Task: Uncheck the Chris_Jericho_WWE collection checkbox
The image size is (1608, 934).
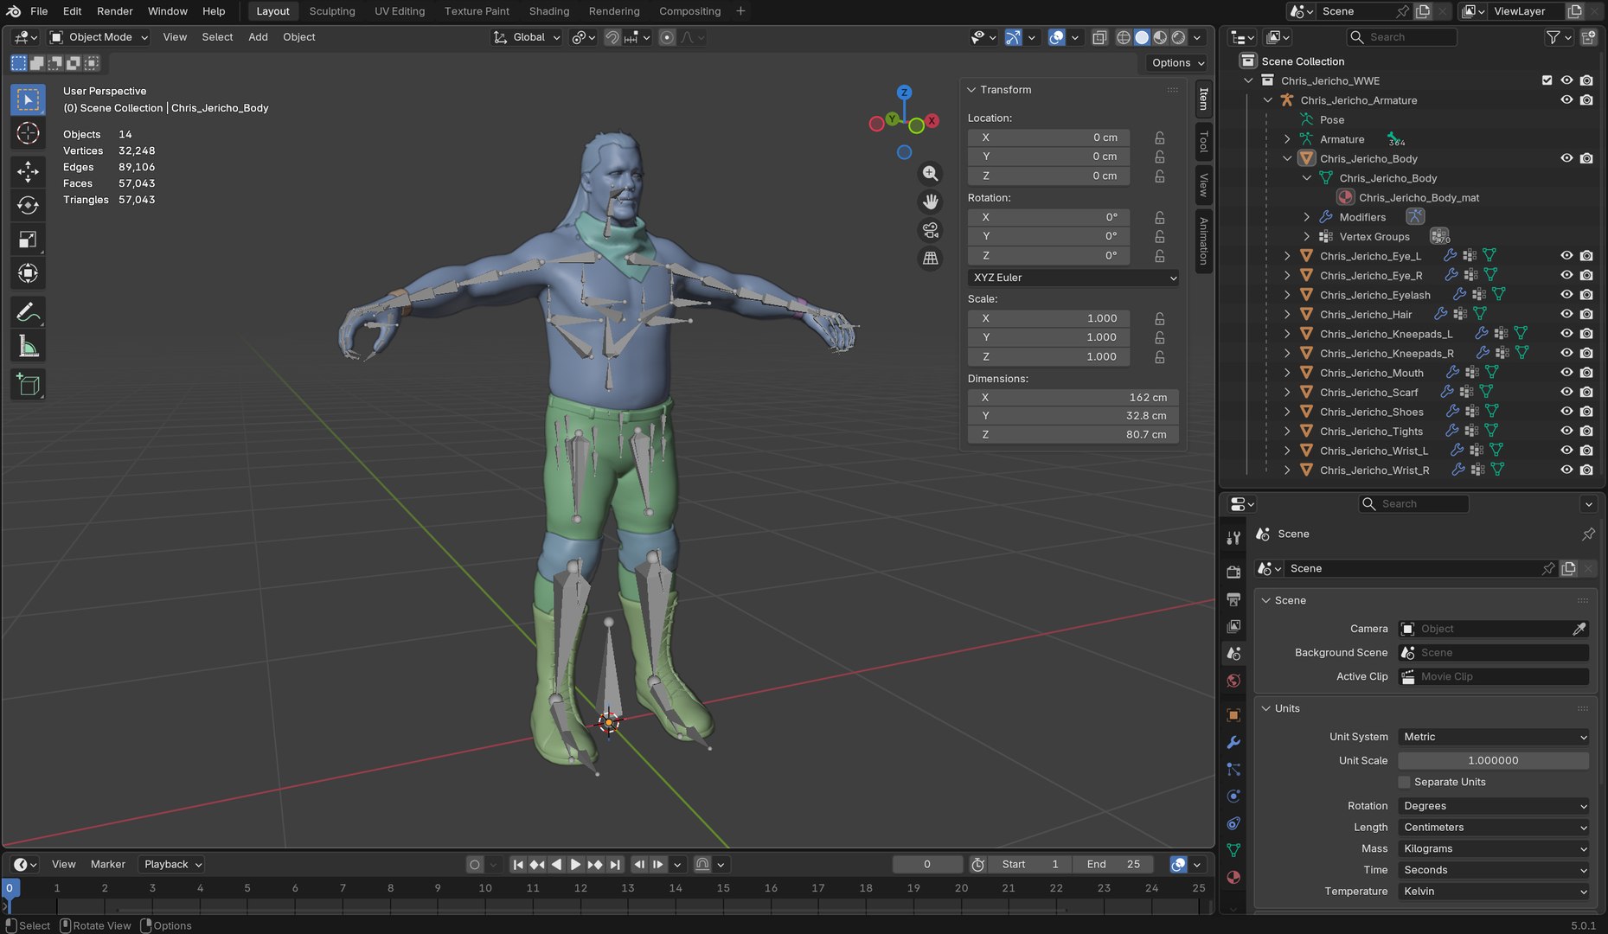Action: tap(1547, 80)
